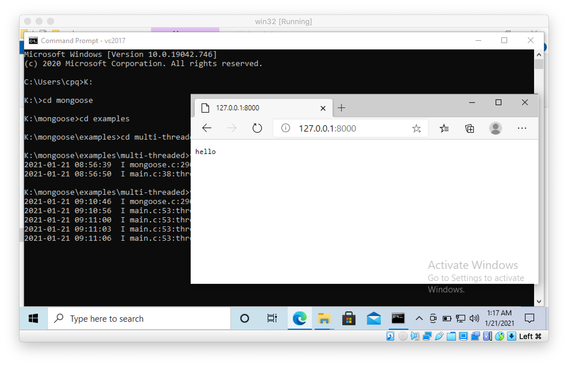The width and height of the screenshot is (568, 366).
Task: Expand hidden icons in the system tray
Action: pyautogui.click(x=419, y=318)
